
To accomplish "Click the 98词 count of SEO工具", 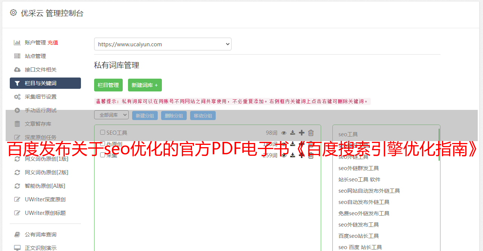I will click(271, 132).
